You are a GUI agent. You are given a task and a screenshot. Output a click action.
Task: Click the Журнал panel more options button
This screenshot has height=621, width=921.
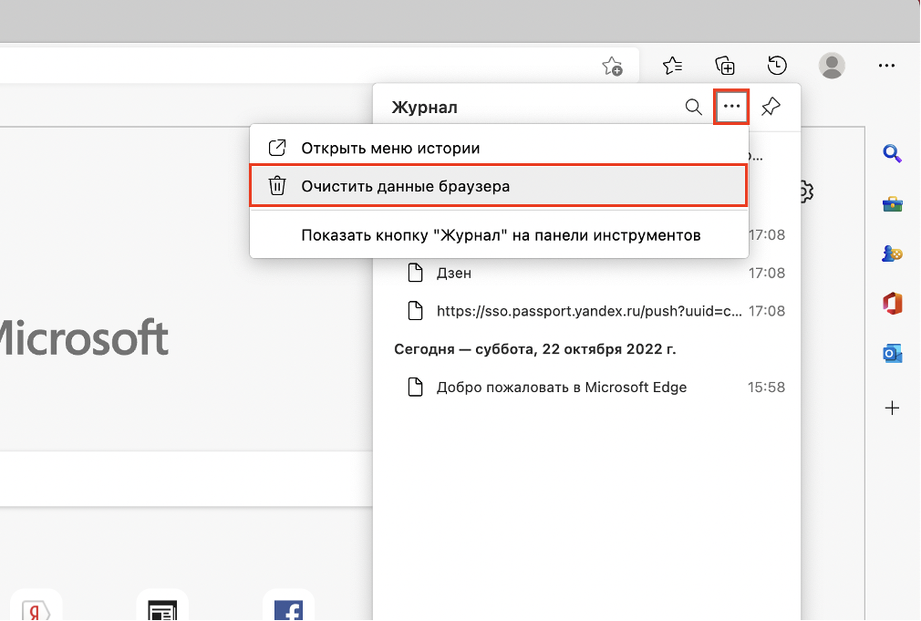click(731, 108)
